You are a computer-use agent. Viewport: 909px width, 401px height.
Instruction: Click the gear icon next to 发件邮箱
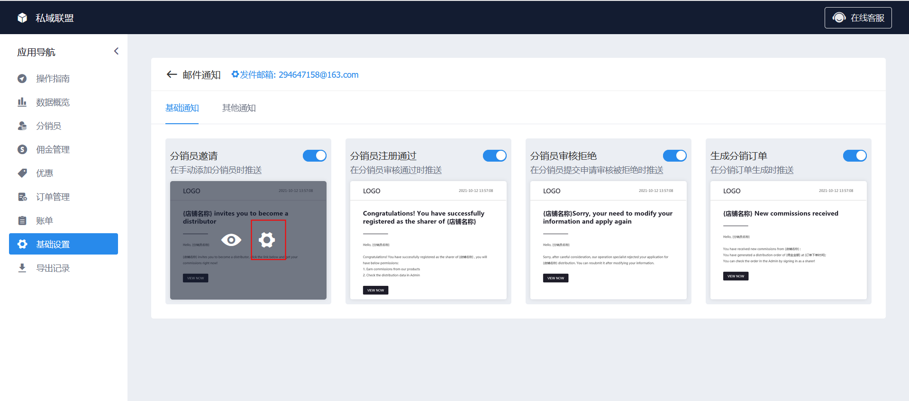click(235, 74)
